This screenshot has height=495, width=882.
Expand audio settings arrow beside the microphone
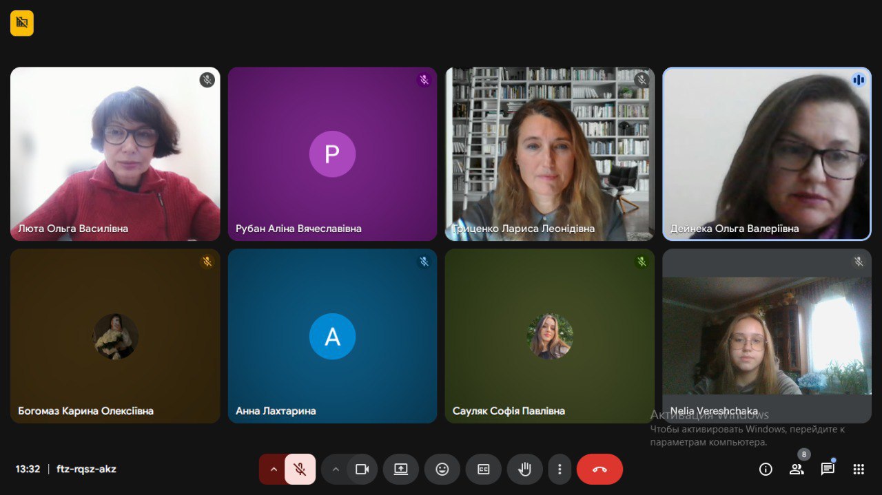[274, 470]
